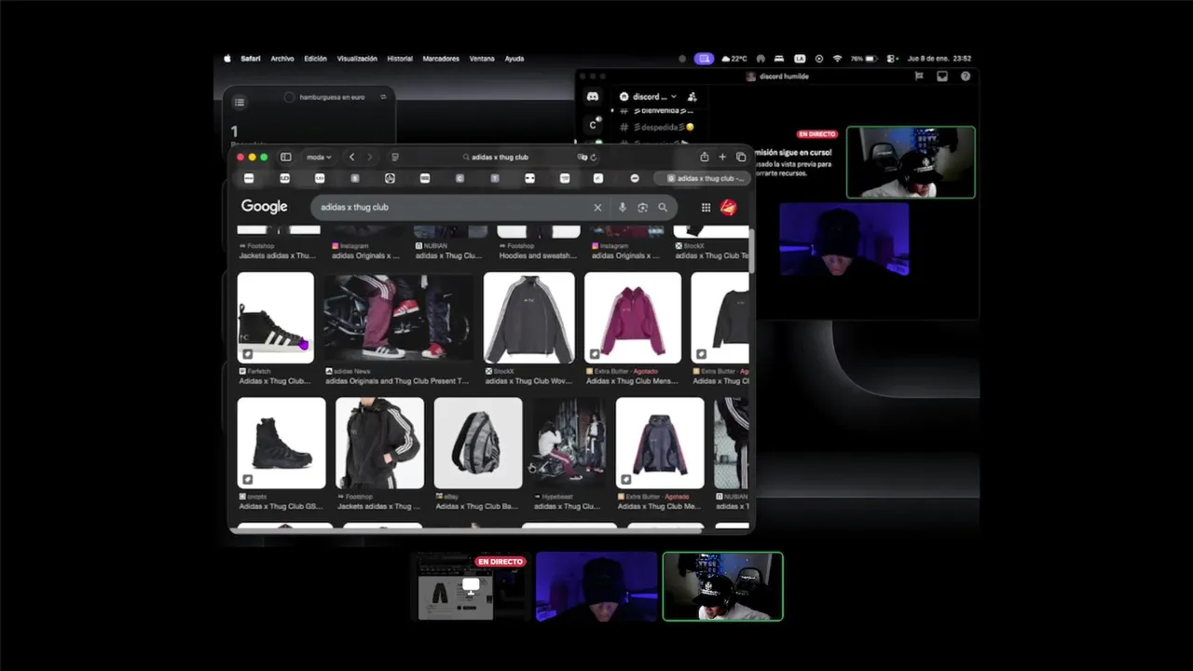Open the battery 76% status item
The image size is (1193, 671).
[x=863, y=59]
